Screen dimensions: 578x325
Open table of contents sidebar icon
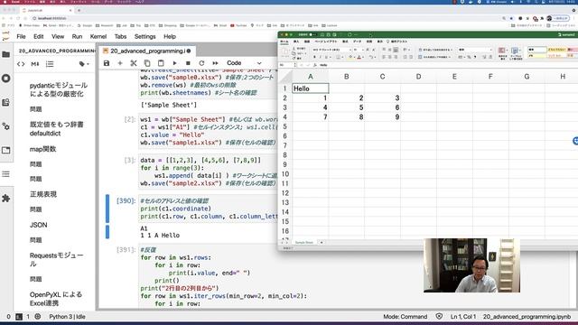coord(6,174)
